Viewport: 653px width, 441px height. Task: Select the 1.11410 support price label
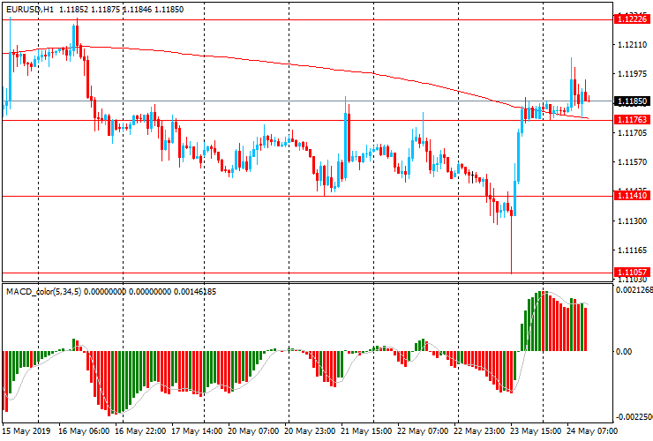coord(632,196)
